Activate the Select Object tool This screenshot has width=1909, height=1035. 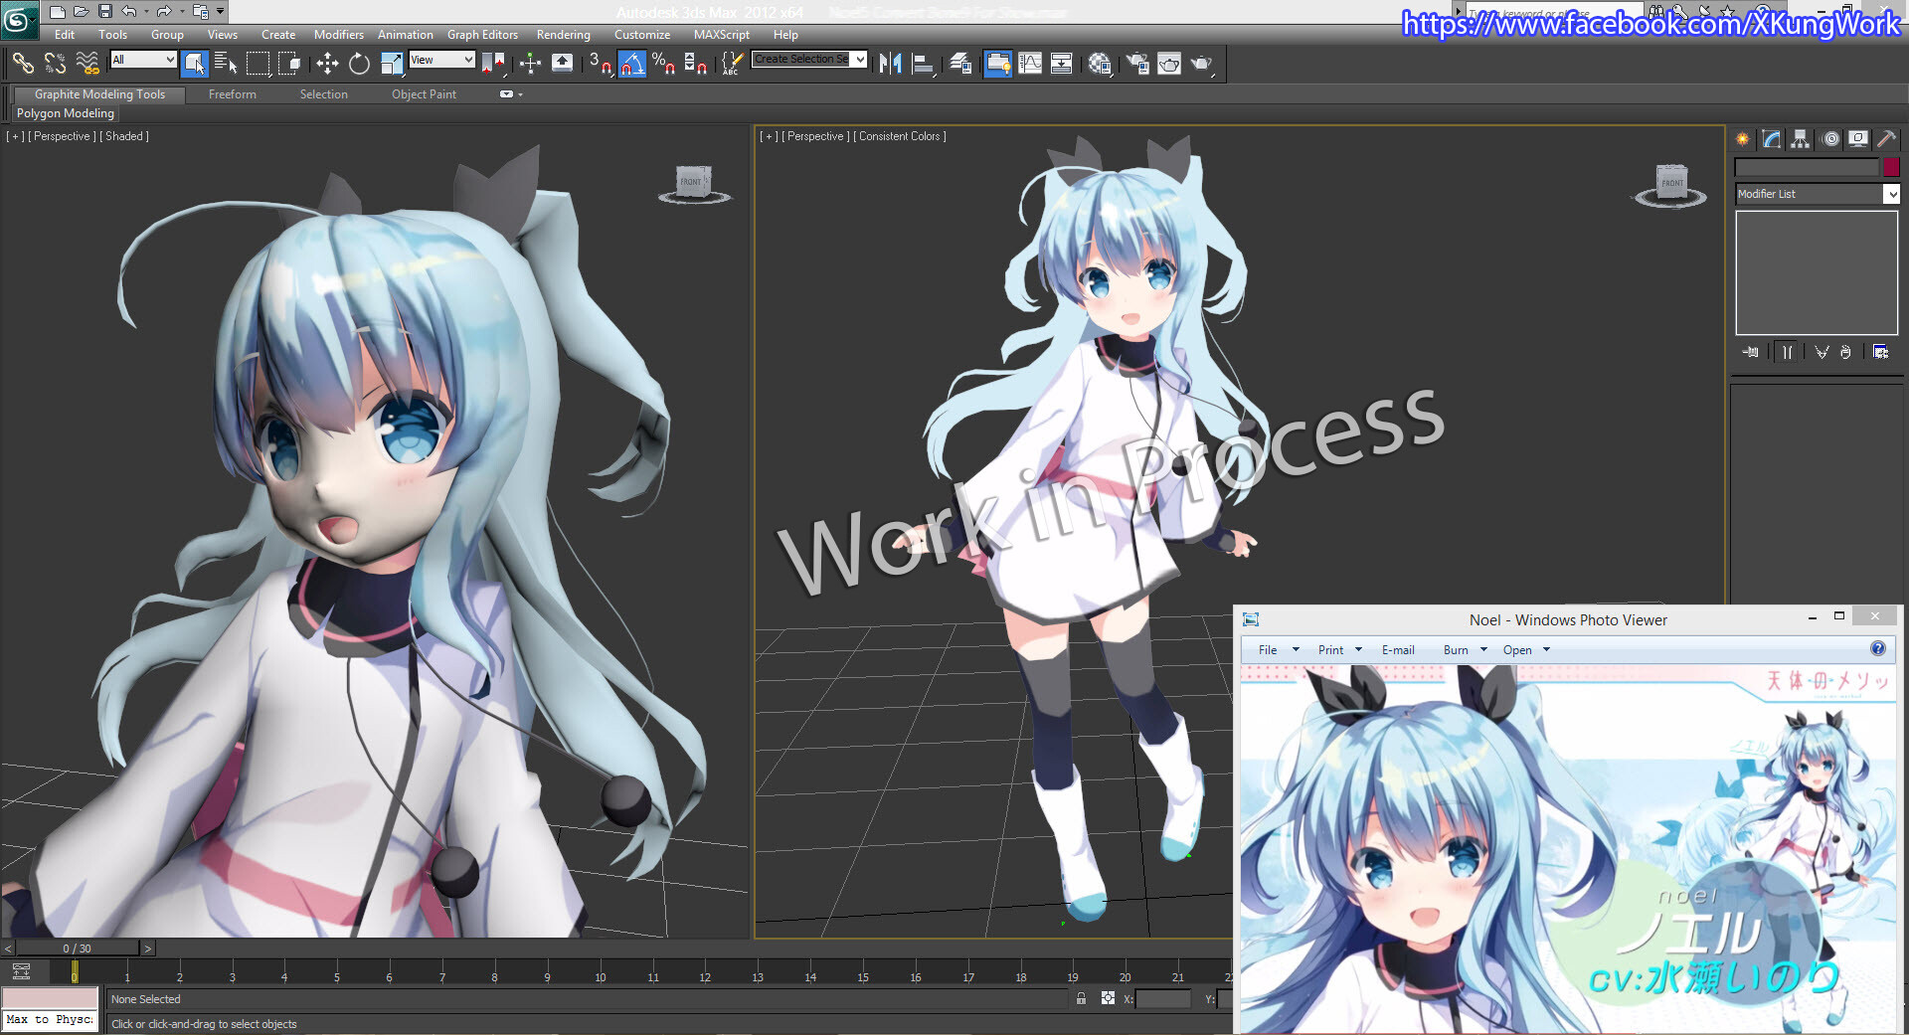pyautogui.click(x=195, y=64)
